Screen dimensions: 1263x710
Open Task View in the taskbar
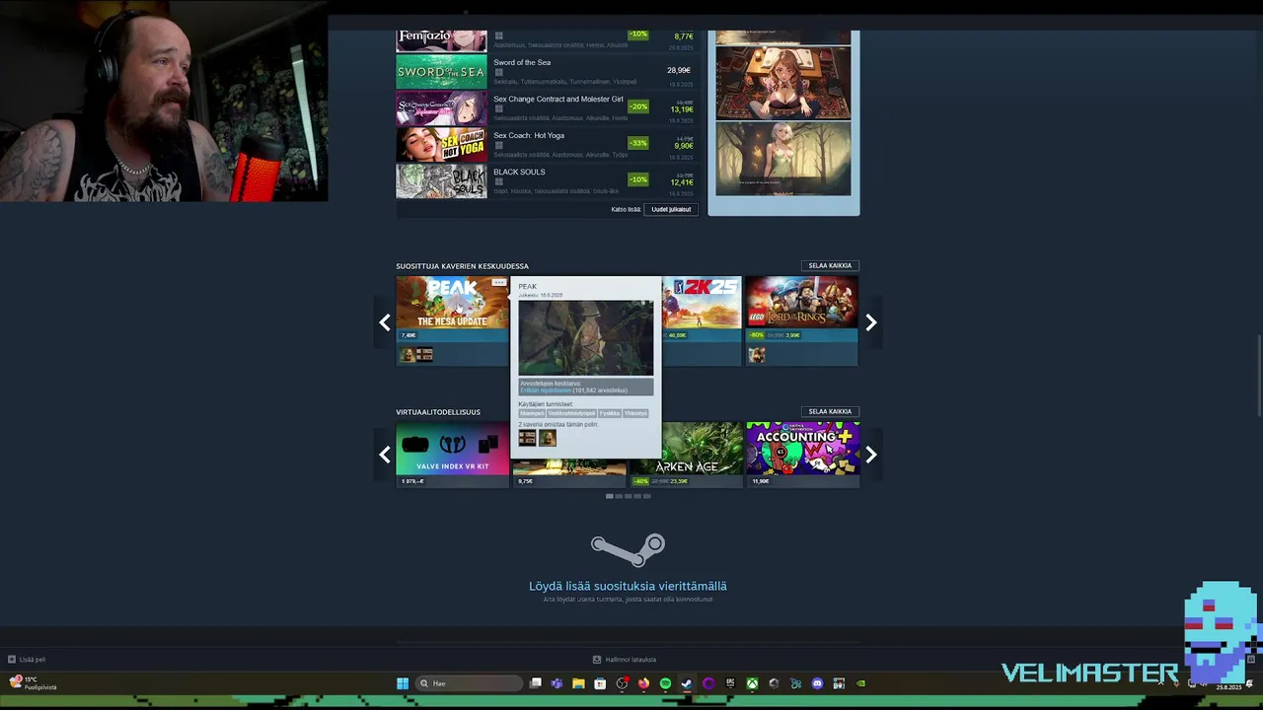tap(536, 683)
